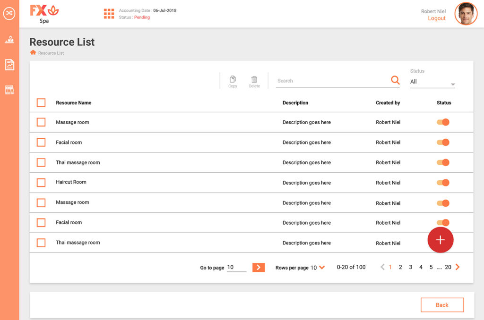Click the shuffle icon atop the sidebar
484x320 pixels.
coord(9,14)
